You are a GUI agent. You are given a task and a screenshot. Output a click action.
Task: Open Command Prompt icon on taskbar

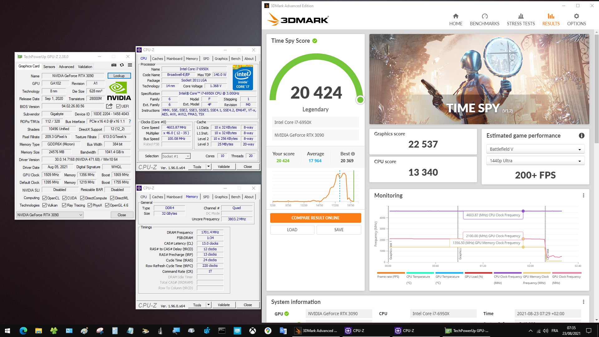pyautogui.click(x=222, y=330)
